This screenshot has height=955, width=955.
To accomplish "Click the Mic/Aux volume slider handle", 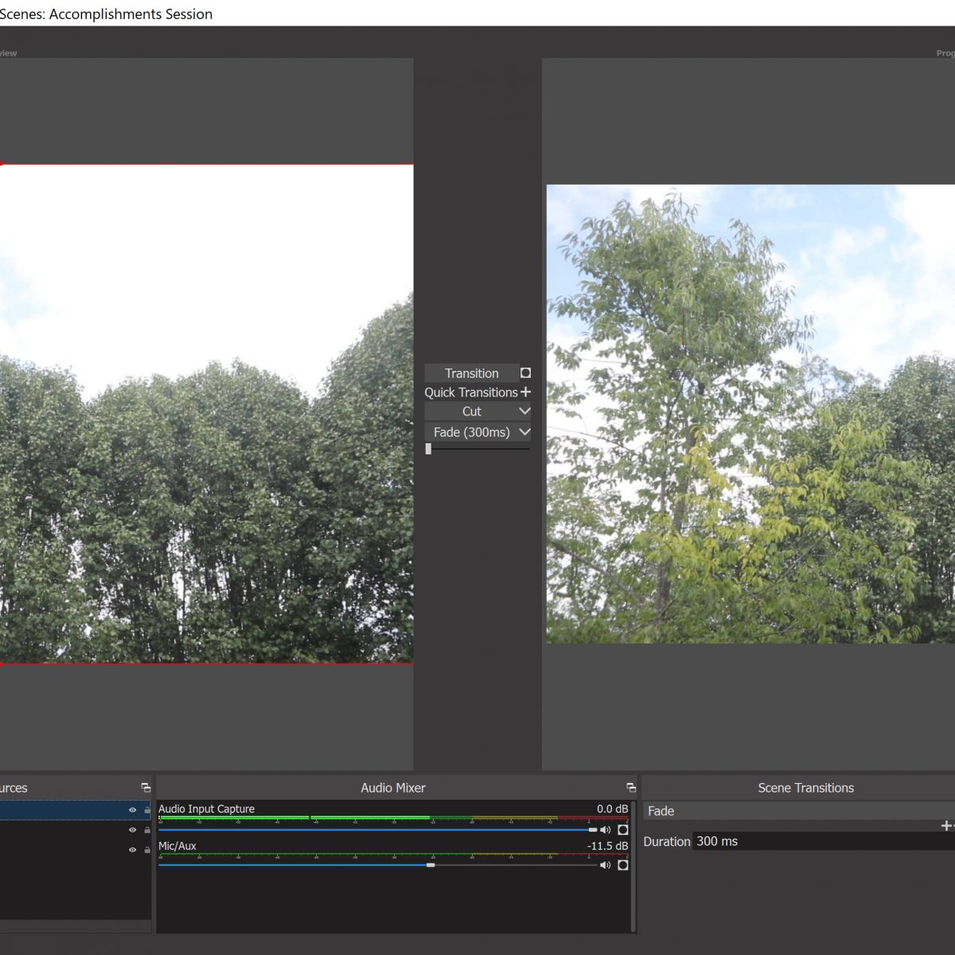I will (x=431, y=865).
